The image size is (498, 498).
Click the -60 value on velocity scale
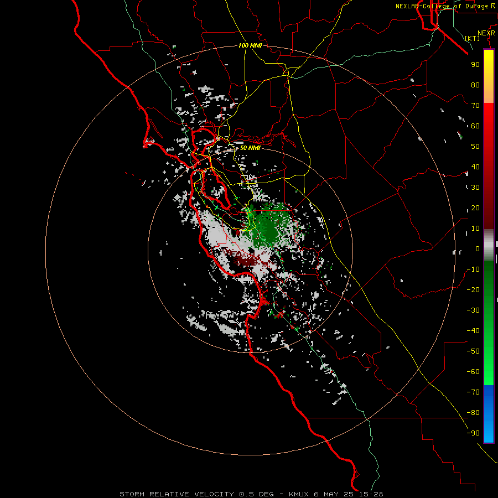[473, 372]
